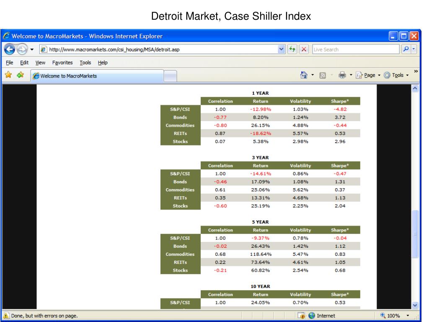Click the Internet Explorer title bar logo
The height and width of the screenshot is (322, 429).
tap(7, 36)
